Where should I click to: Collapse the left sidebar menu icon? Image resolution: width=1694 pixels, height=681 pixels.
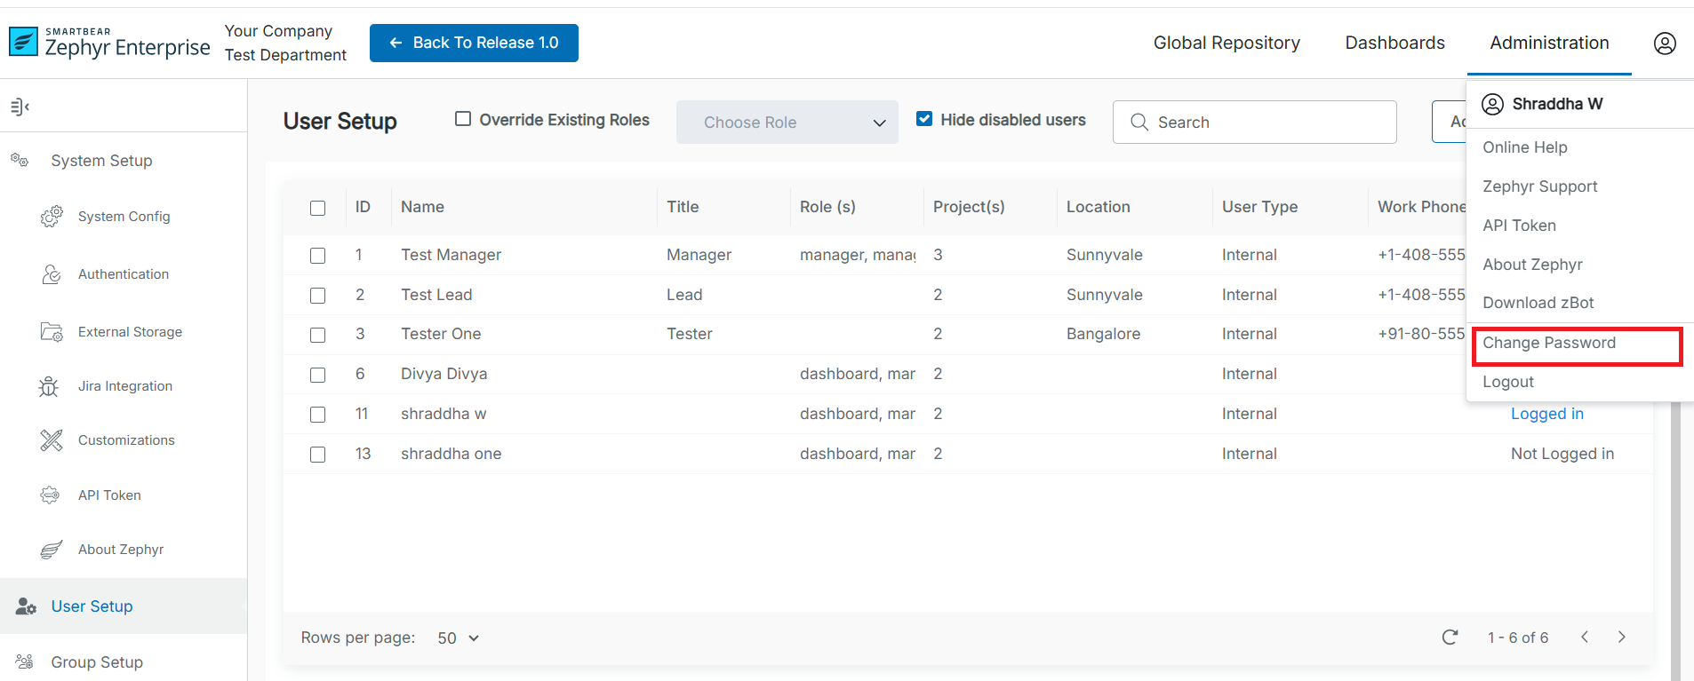point(20,107)
